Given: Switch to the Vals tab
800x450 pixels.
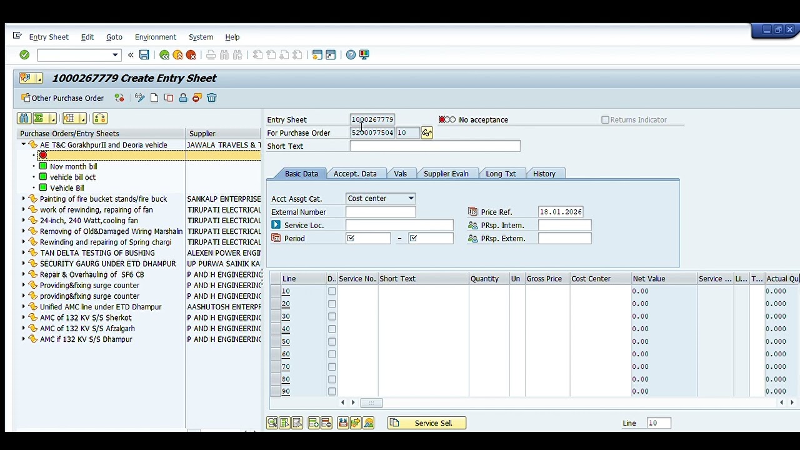Looking at the screenshot, I should (400, 174).
